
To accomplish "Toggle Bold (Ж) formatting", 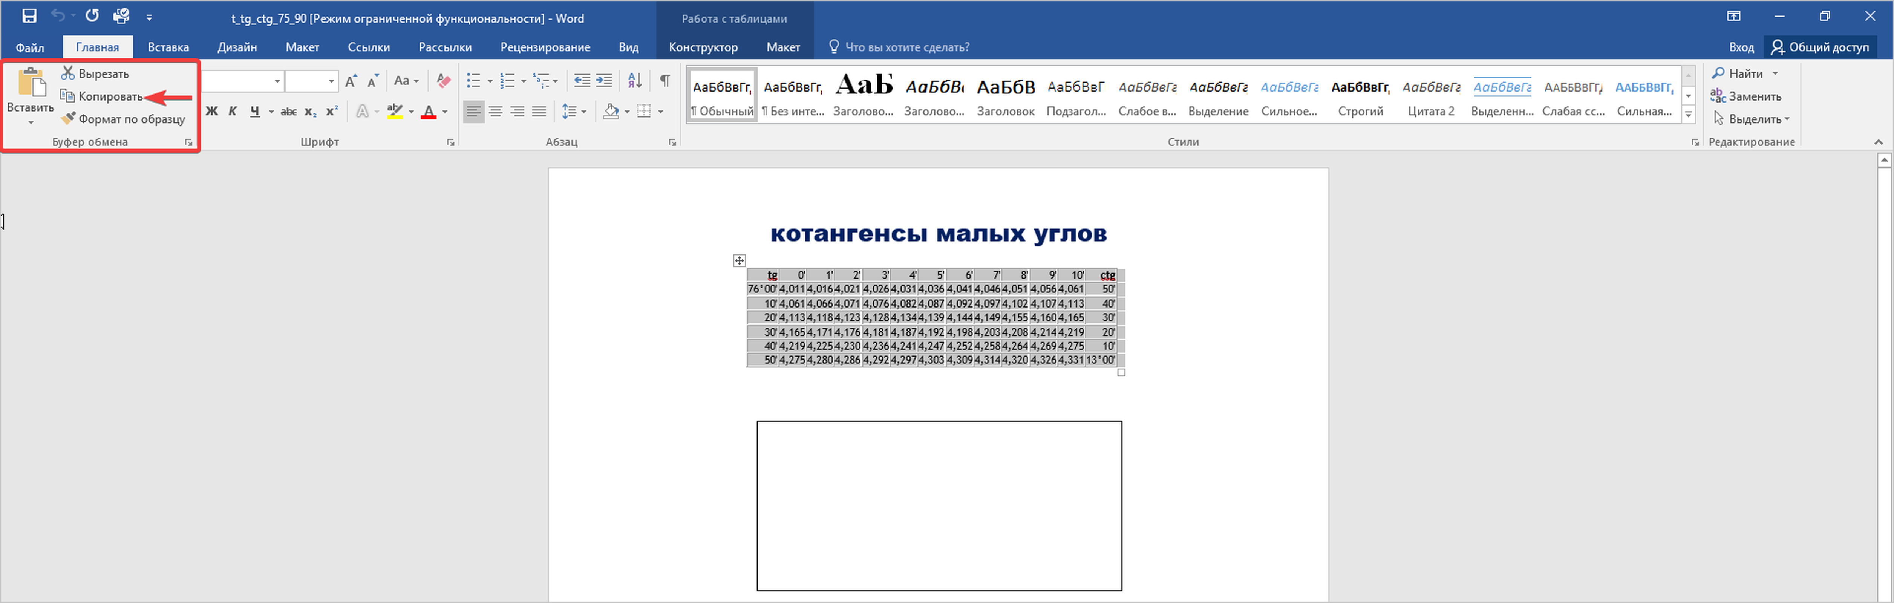I will pos(212,111).
